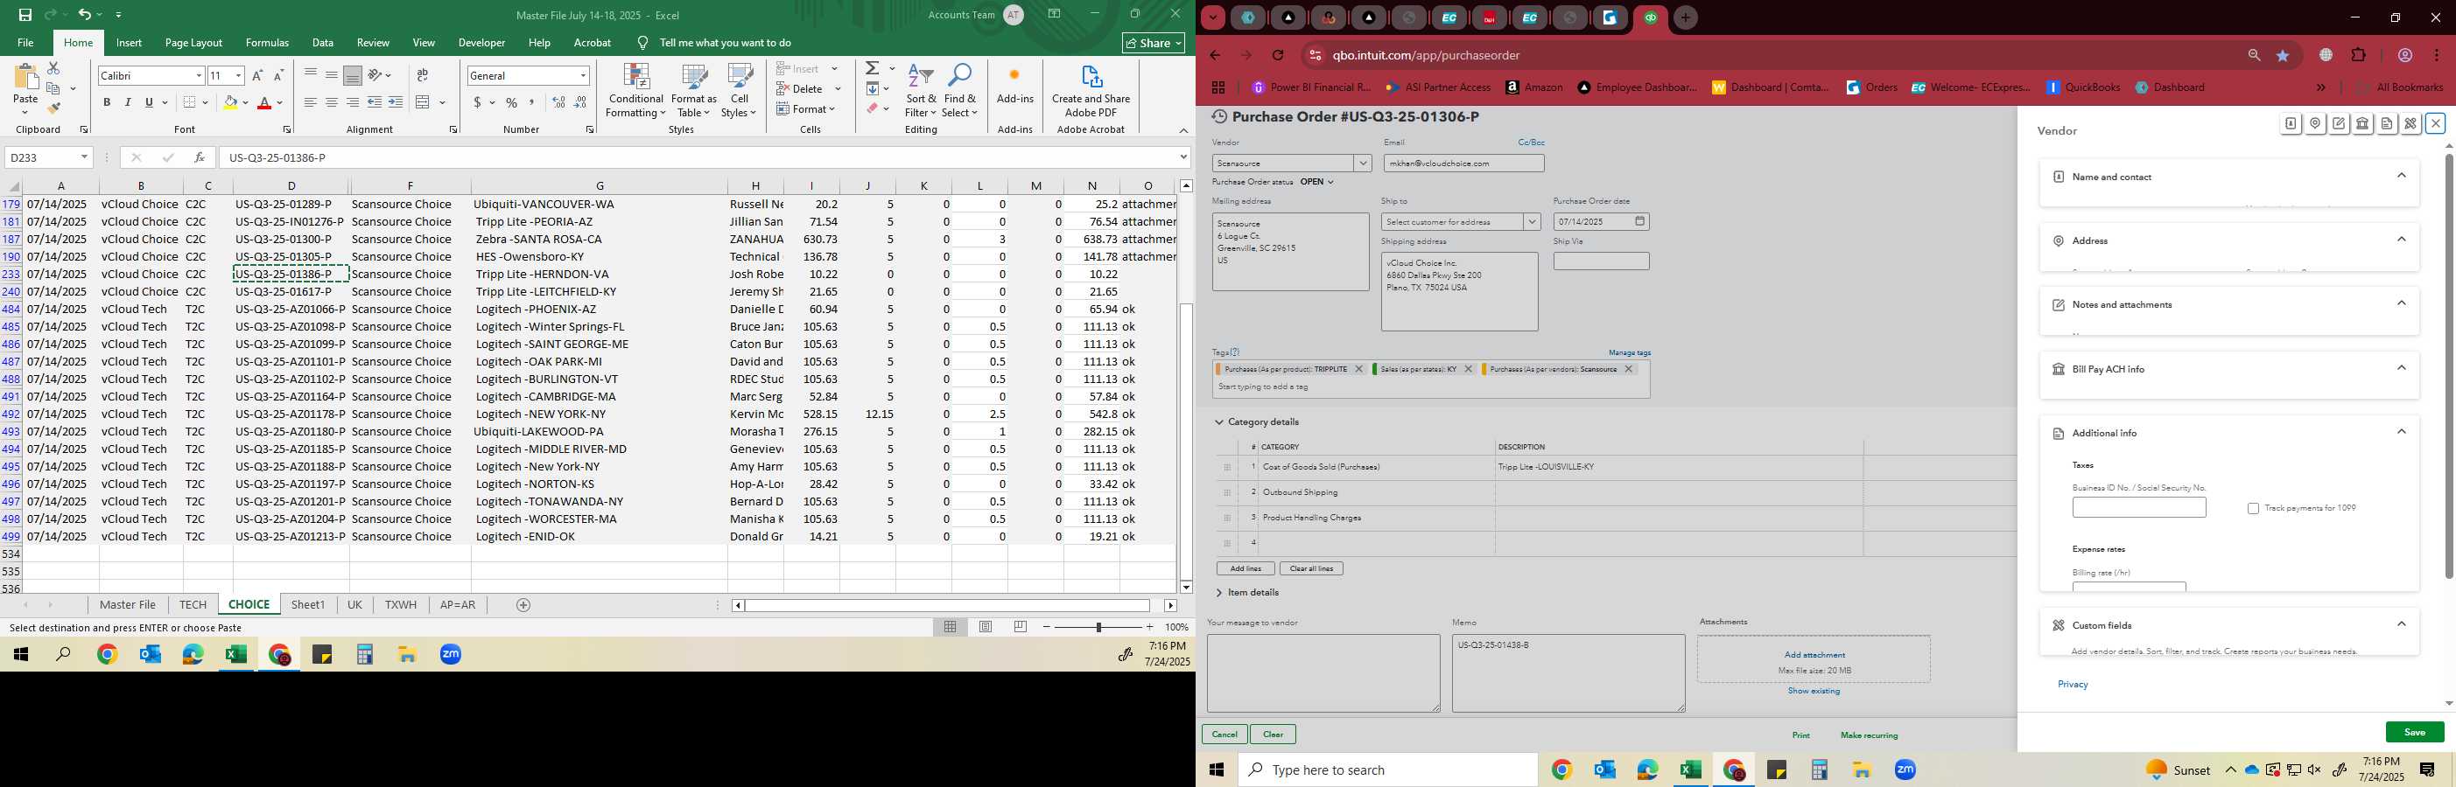
Task: Open the Data ribbon tab
Action: [x=323, y=43]
